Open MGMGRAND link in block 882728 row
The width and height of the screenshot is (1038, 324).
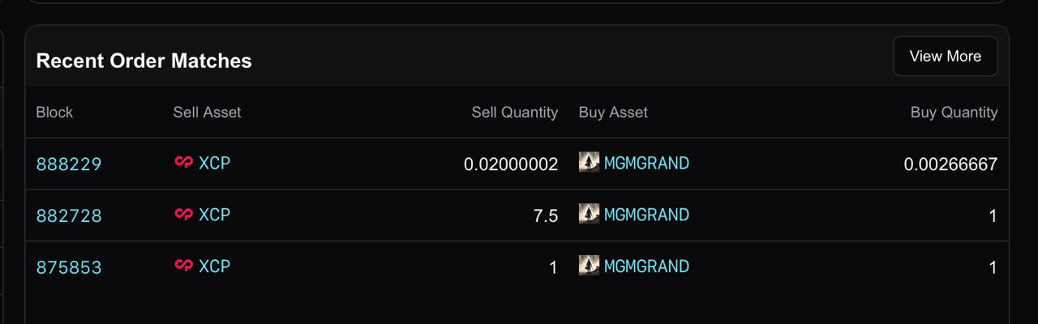(646, 215)
